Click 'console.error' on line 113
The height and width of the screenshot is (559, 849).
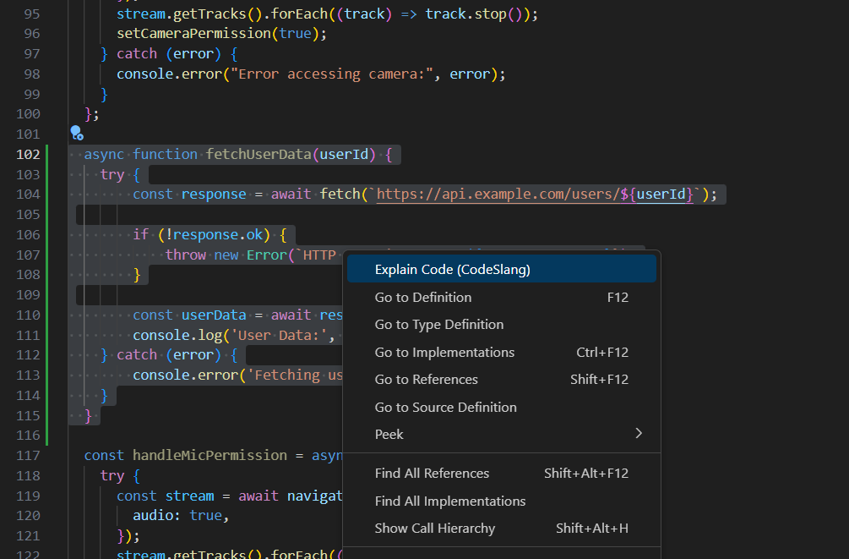point(185,375)
